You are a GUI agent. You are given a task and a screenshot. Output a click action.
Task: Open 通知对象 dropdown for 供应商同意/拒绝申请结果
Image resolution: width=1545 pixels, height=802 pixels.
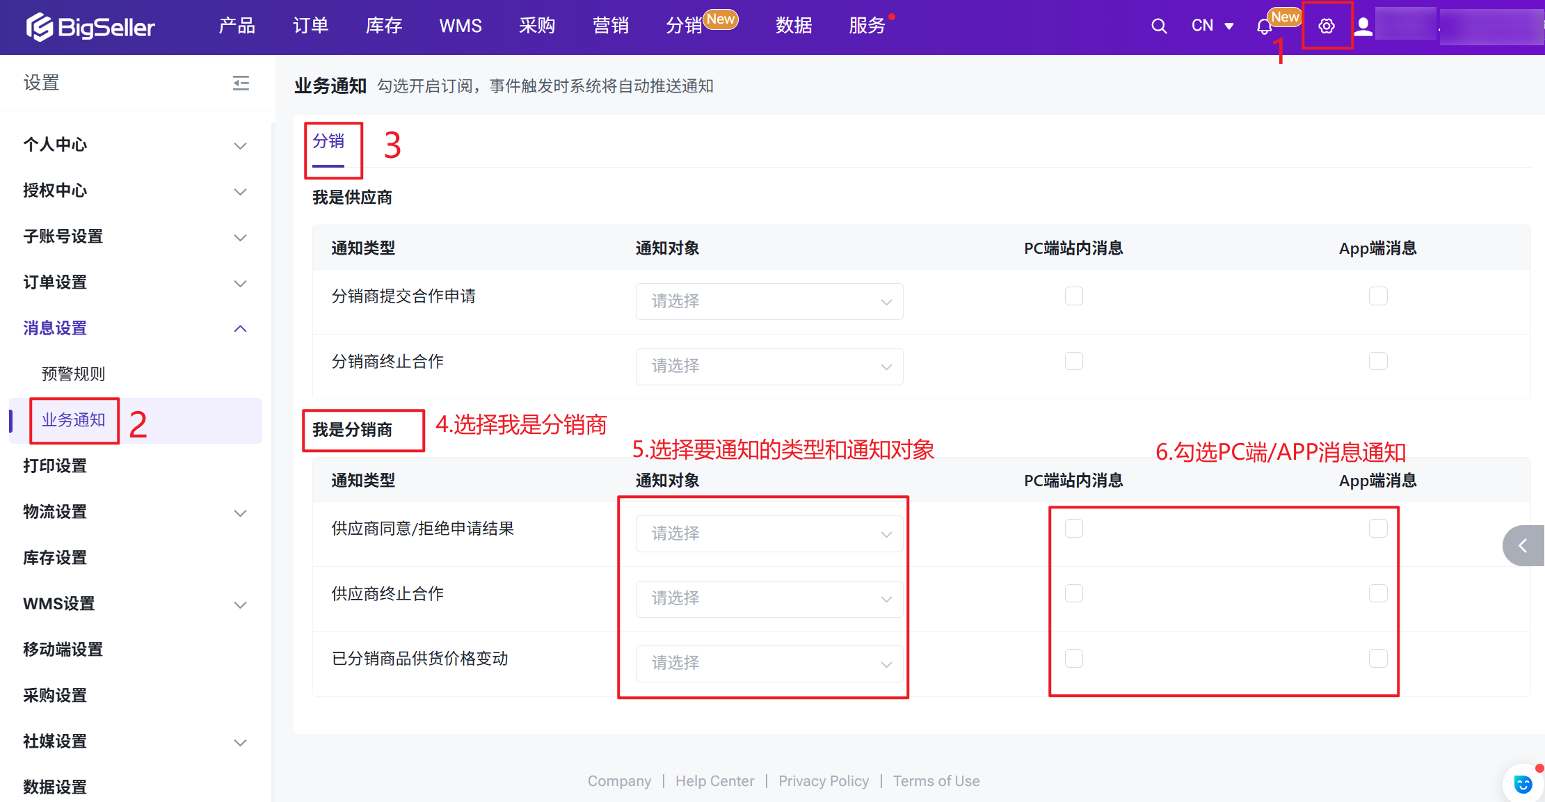[x=769, y=534]
